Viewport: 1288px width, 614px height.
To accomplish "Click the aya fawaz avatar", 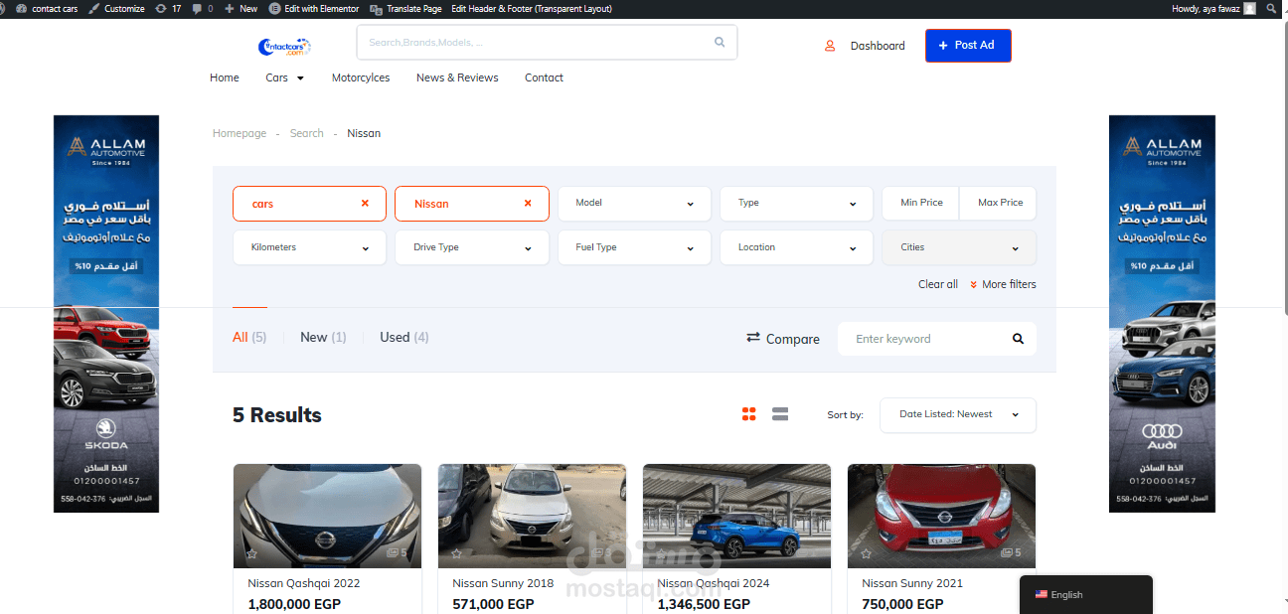I will [1249, 9].
